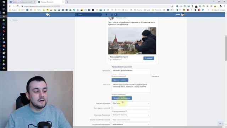Go forward in browser history
This screenshot has height=128, width=227.
[x=14, y=6]
